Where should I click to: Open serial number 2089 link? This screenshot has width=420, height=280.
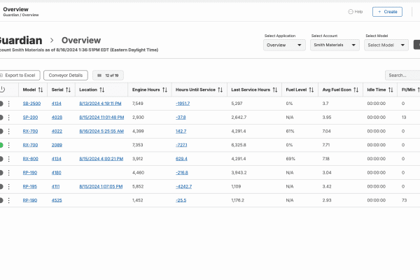point(57,145)
